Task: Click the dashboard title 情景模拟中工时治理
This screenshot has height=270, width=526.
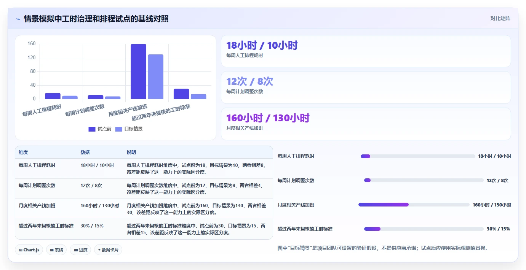Action: pyautogui.click(x=96, y=19)
